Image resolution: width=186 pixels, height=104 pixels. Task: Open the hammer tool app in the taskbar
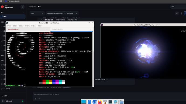(105, 102)
